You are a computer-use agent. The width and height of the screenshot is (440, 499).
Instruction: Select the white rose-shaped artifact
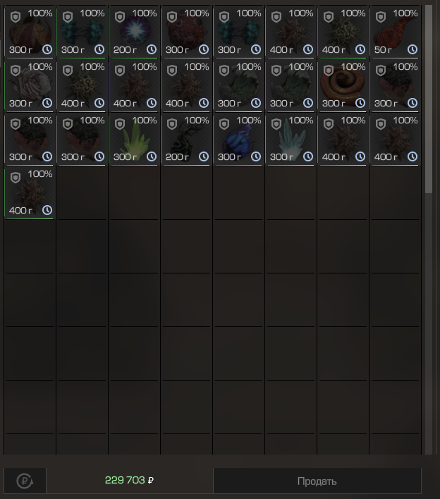coord(30,86)
